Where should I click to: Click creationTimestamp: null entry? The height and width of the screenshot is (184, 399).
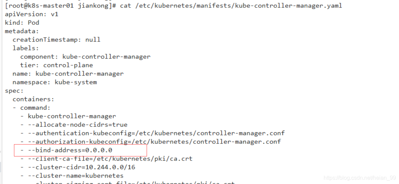click(57, 39)
